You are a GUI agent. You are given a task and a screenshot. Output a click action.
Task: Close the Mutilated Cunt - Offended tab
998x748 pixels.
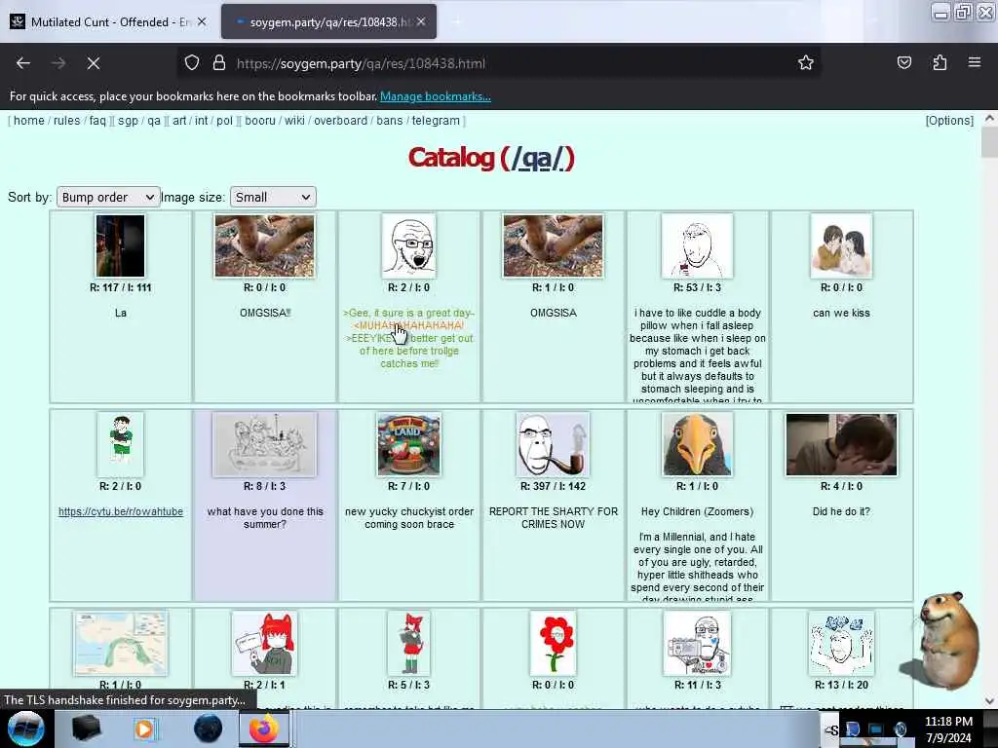pyautogui.click(x=202, y=21)
